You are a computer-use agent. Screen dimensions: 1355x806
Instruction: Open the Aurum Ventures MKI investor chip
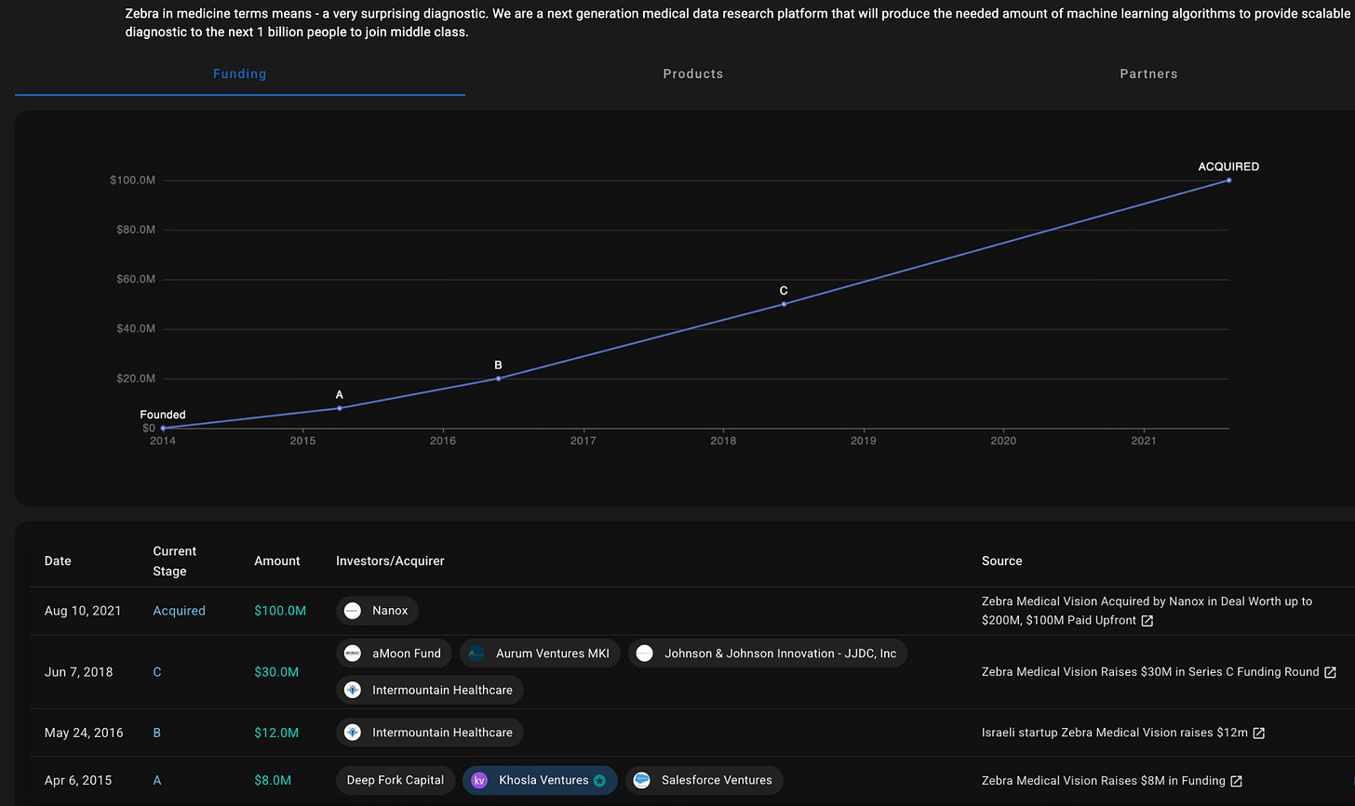540,654
